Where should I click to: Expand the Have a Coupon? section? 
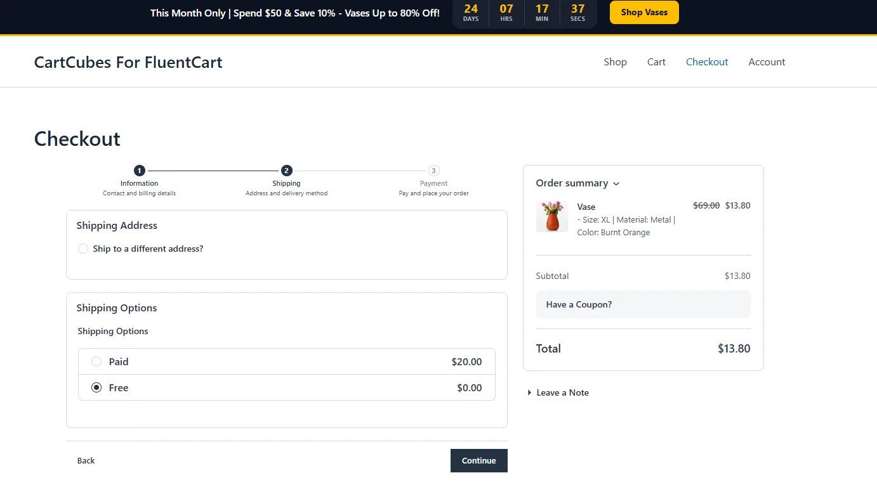pyautogui.click(x=643, y=304)
